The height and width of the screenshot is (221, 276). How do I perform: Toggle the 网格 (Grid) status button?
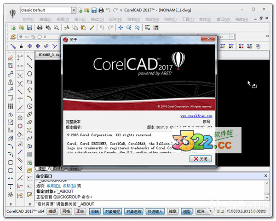click(66, 211)
